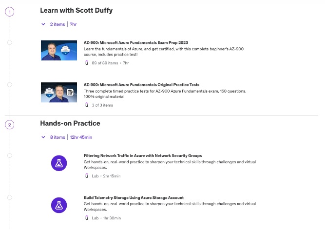This screenshot has width=325, height=233.
Task: Click the flask lab icon for Filtering Network Traffic
Action: (59, 163)
